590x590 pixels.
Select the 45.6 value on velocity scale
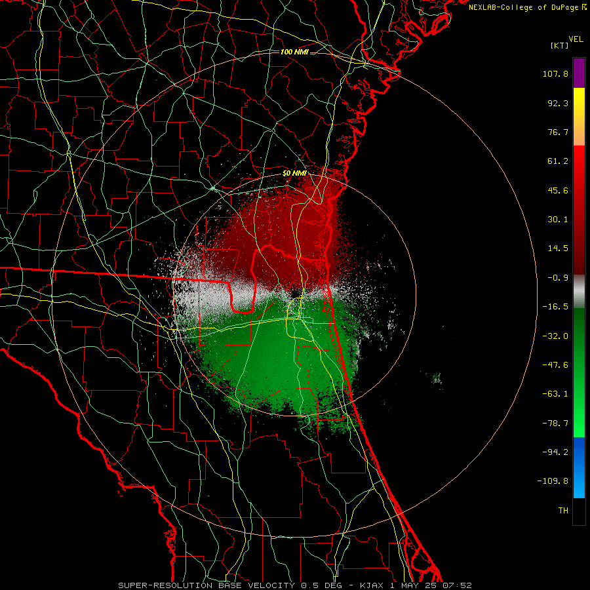coord(558,190)
